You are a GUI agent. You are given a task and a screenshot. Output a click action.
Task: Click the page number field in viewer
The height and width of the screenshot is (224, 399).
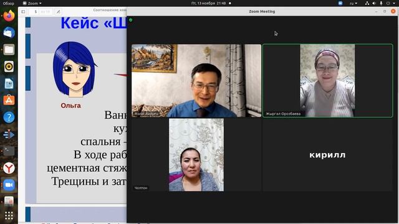[x=35, y=12]
